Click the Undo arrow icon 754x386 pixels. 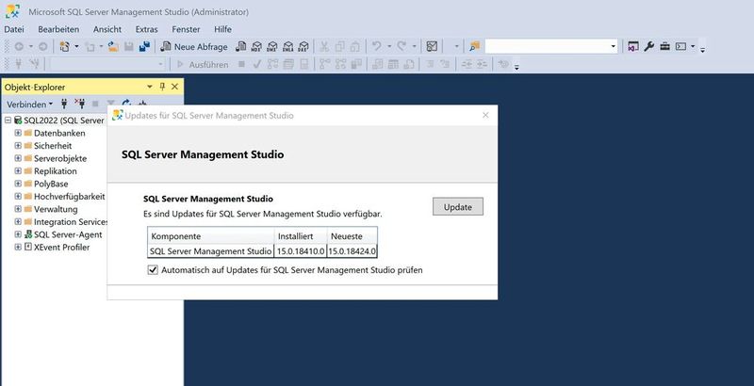click(376, 46)
